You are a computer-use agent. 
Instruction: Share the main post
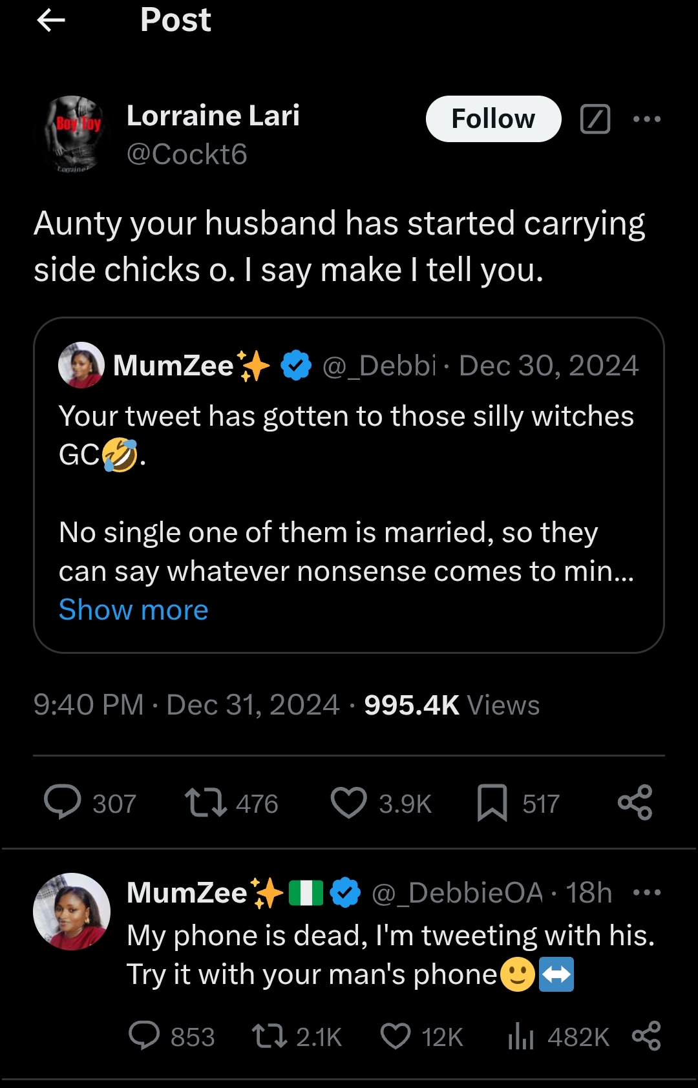[635, 802]
